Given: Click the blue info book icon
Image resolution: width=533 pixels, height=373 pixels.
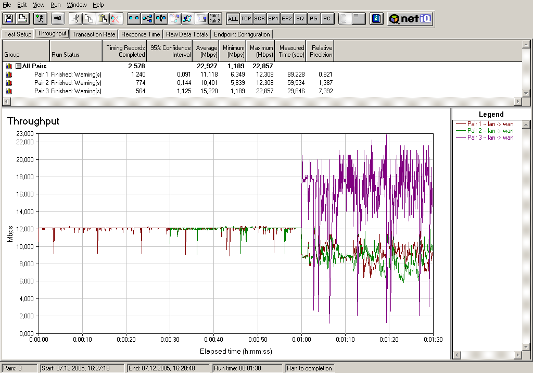Looking at the screenshot, I should [376, 19].
